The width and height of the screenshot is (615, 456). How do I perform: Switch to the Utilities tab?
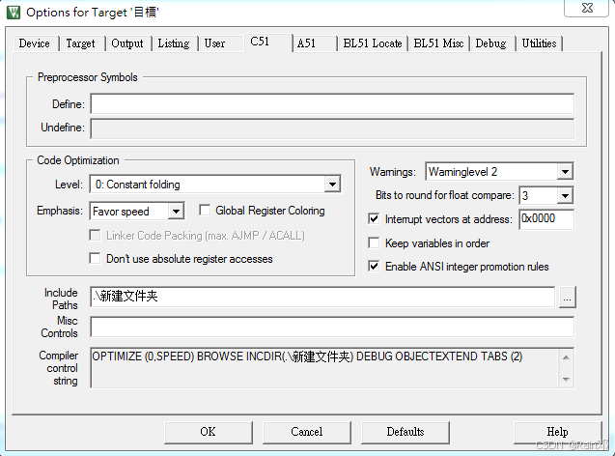pos(539,43)
